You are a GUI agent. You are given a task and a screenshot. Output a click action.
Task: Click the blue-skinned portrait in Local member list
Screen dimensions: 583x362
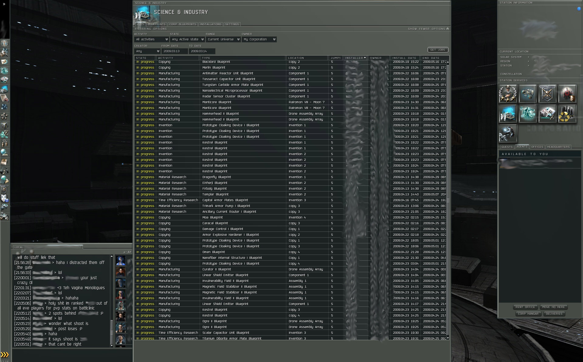point(121,260)
